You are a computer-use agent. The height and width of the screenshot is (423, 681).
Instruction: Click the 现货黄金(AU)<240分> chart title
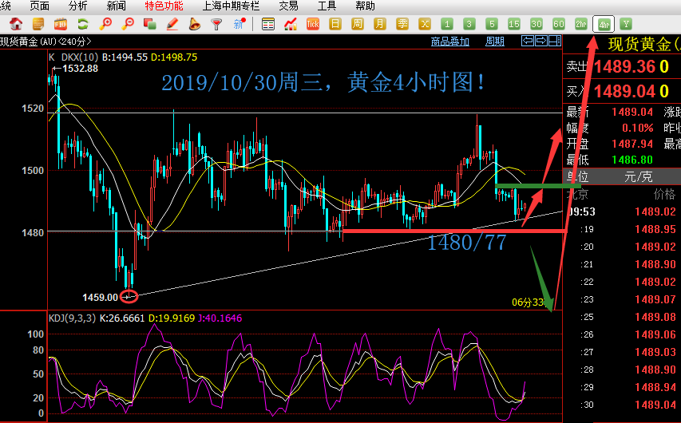pos(46,42)
